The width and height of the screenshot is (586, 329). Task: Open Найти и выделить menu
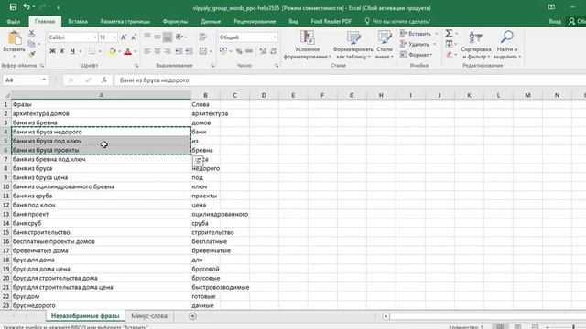[x=506, y=45]
